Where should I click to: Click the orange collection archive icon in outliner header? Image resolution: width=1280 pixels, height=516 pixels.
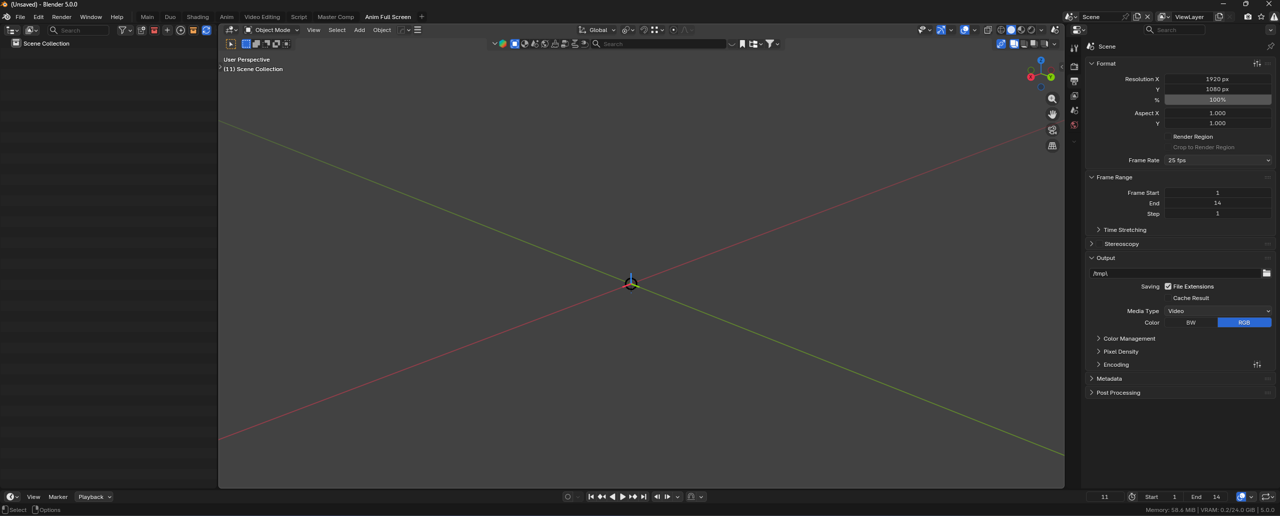point(193,31)
